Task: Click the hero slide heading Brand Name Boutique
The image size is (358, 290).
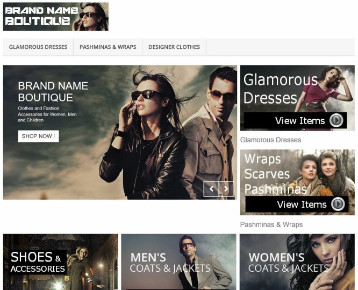Action: pyautogui.click(x=53, y=91)
